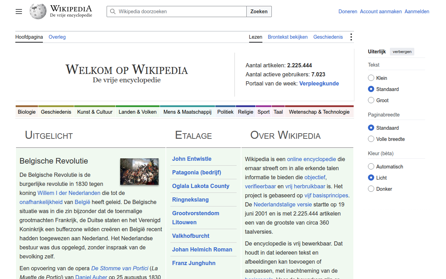Open the Mens & Maatschappij category

point(187,112)
